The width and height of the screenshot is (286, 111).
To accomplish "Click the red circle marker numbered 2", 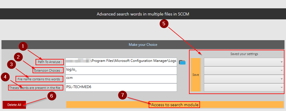I will tap(18, 57).
